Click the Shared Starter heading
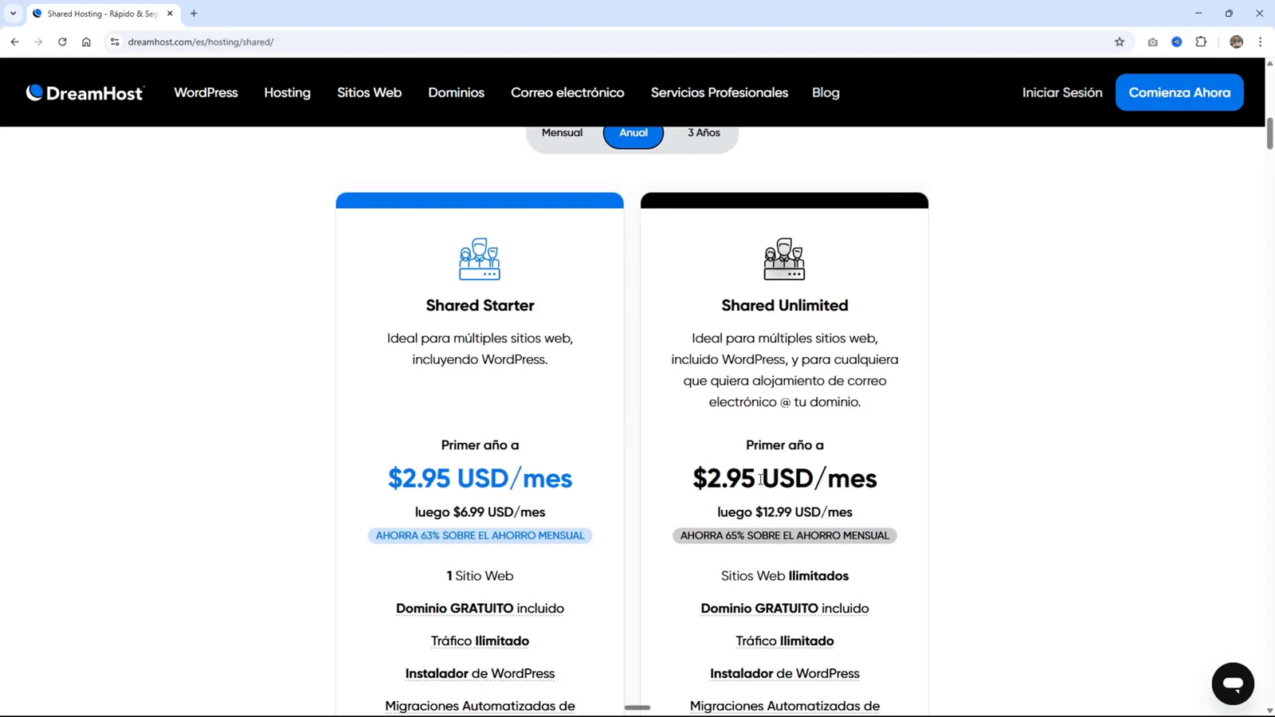This screenshot has width=1275, height=717. tap(480, 305)
